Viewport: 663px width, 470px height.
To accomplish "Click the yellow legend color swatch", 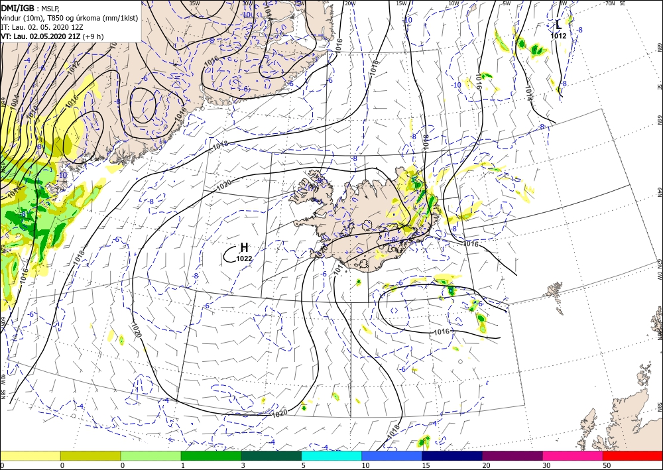I will click(30, 455).
